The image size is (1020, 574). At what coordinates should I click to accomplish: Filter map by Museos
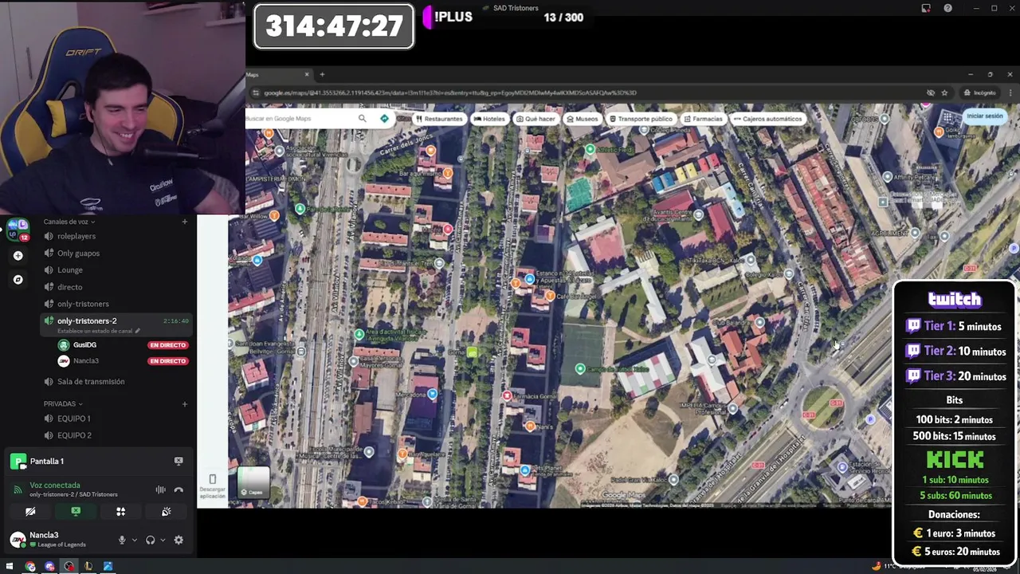[582, 119]
